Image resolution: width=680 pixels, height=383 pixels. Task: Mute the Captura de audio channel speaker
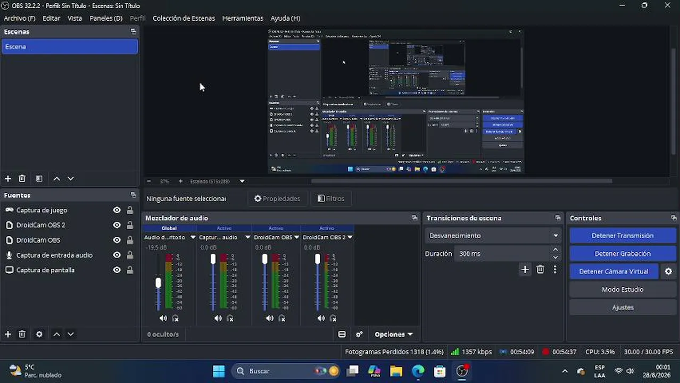218,318
